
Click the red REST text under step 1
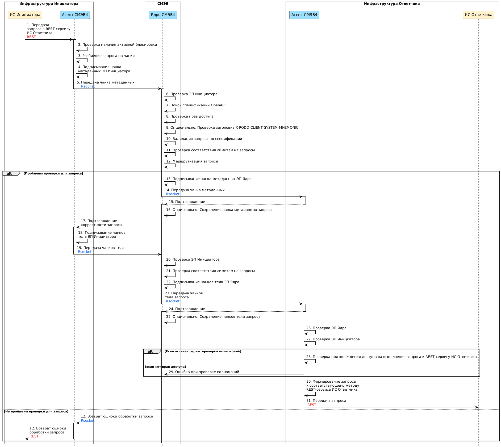click(31, 37)
